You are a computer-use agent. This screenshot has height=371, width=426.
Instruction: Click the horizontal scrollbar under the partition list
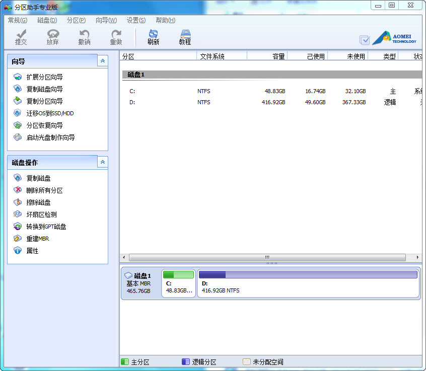pyautogui.click(x=267, y=257)
